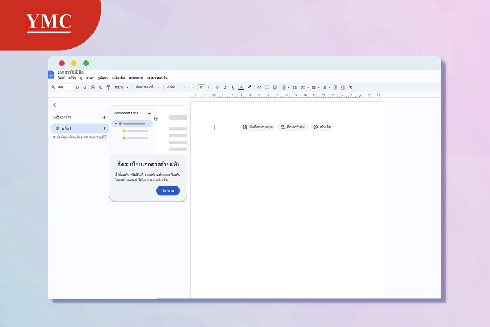490x327 pixels.
Task: Decrease font size with minus button
Action: click(x=193, y=87)
